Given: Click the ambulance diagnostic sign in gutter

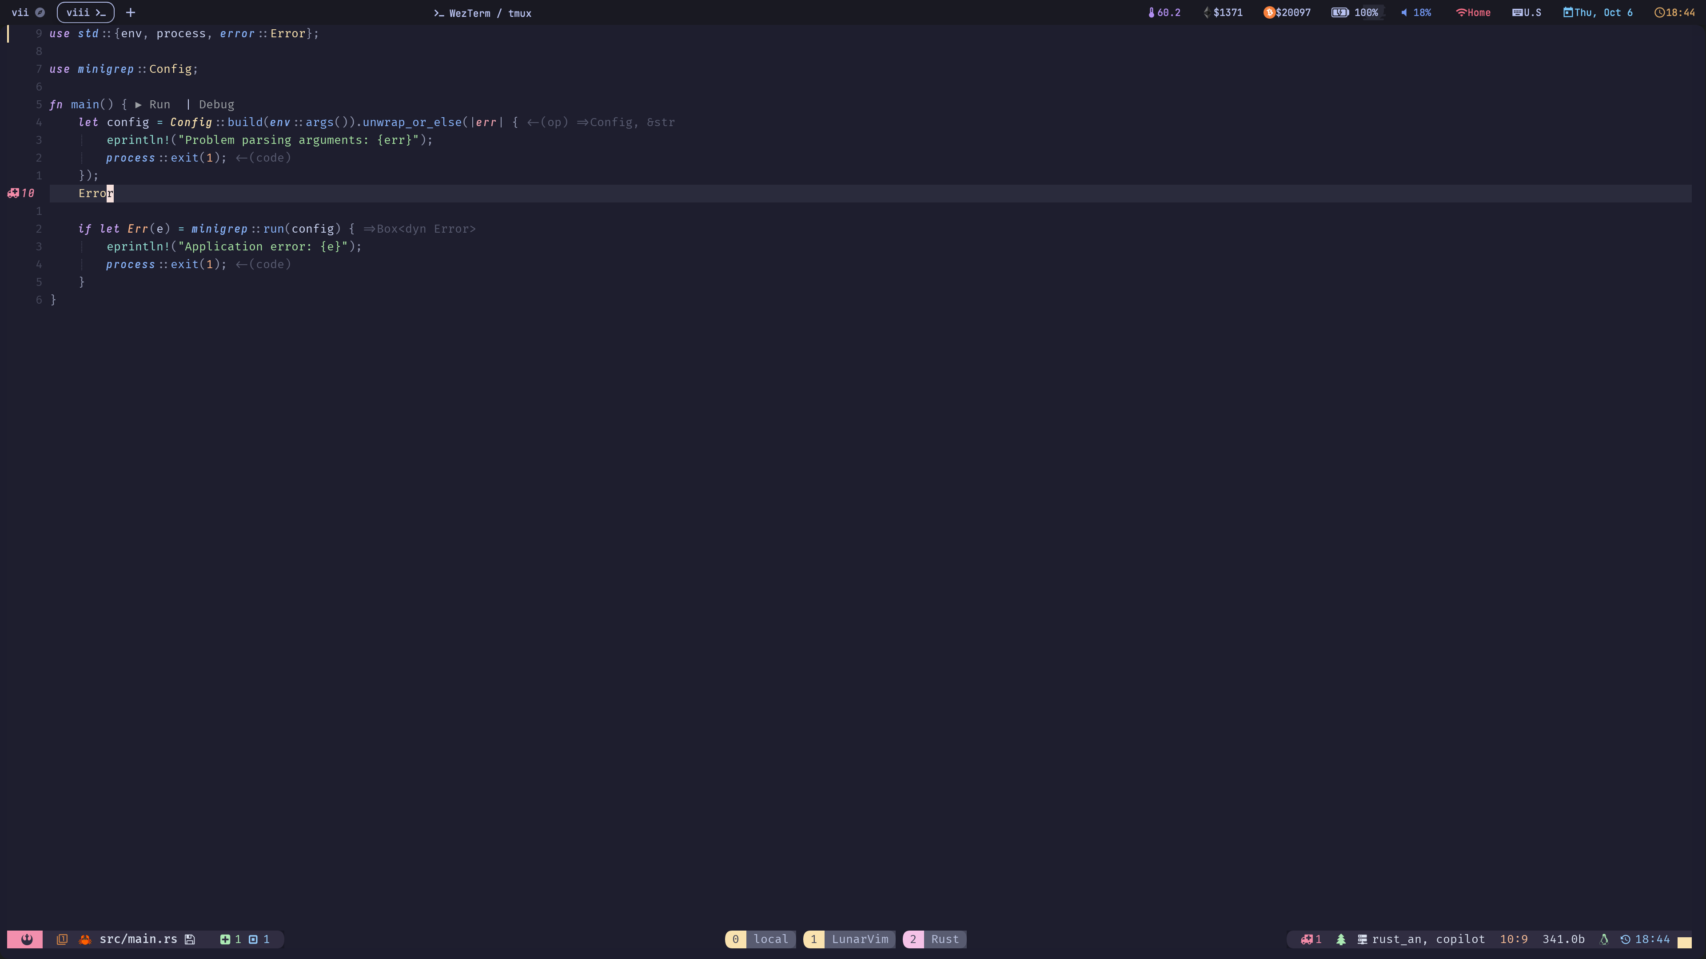Looking at the screenshot, I should [13, 193].
